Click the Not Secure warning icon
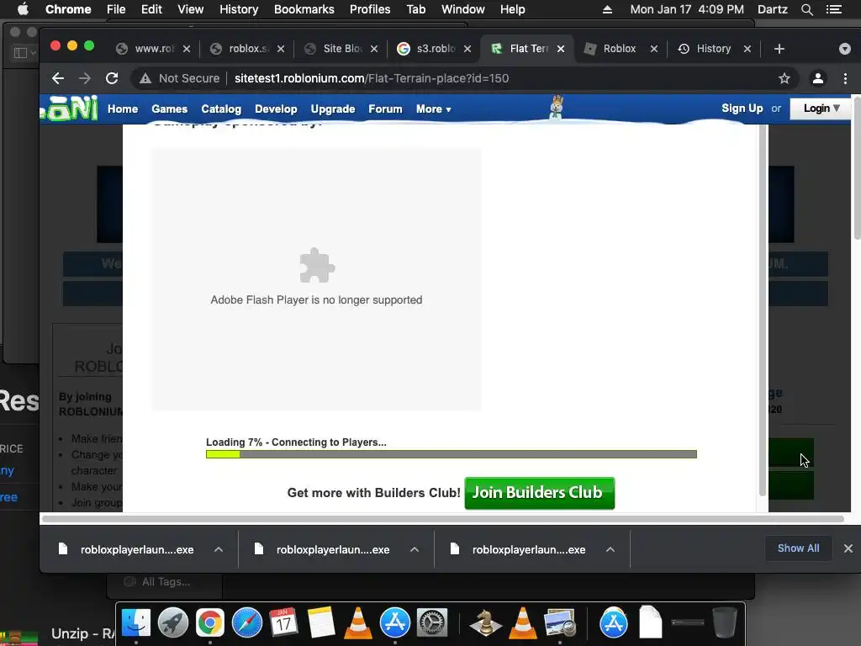The image size is (861, 646). pyautogui.click(x=145, y=78)
